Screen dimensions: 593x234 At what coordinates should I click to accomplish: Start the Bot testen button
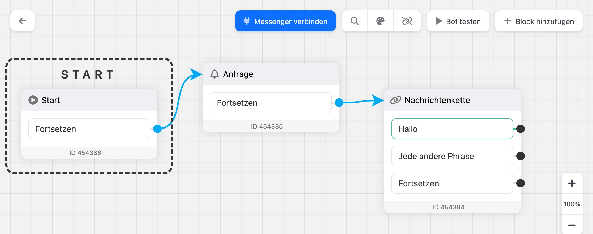pos(458,21)
